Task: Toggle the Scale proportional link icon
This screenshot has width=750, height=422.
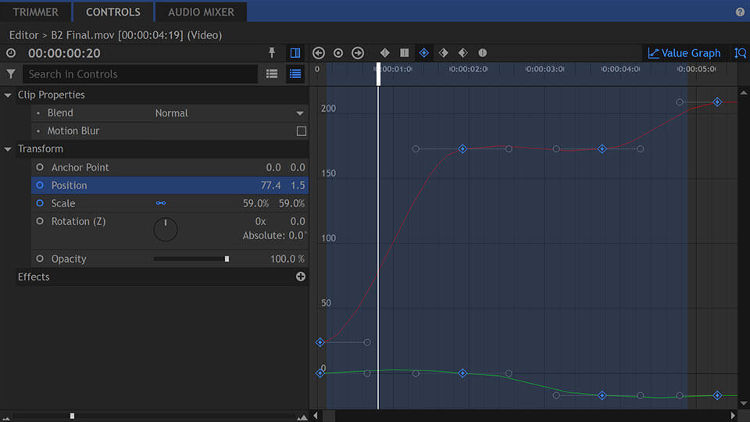Action: point(161,203)
